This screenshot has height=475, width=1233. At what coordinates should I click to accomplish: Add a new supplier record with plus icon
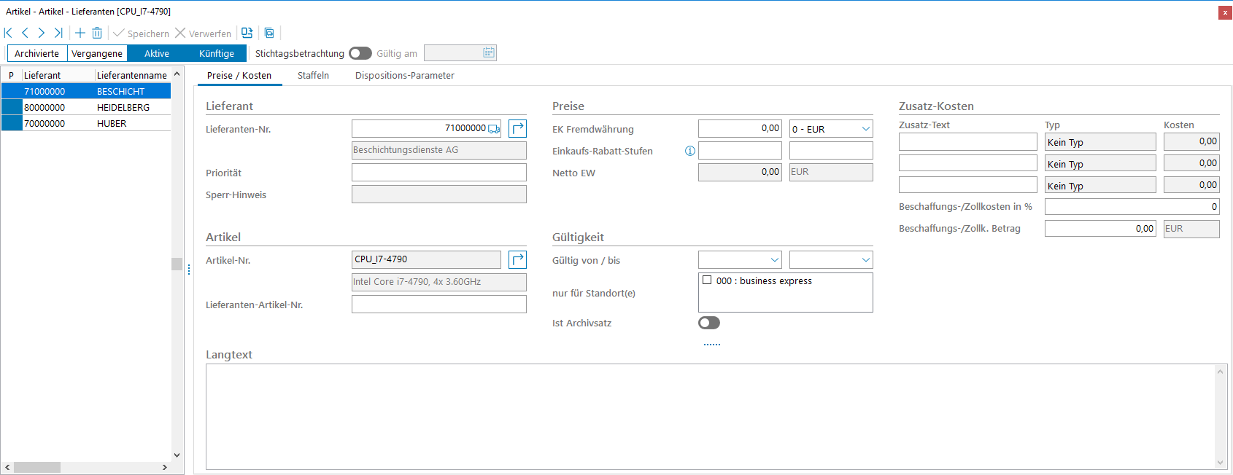coord(80,33)
